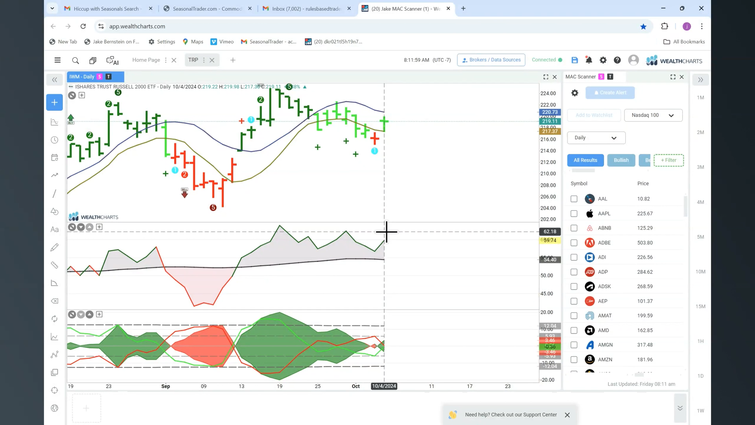This screenshot has height=425, width=755.
Task: Move middle oscillator pane up arrow
Action: [x=90, y=227]
